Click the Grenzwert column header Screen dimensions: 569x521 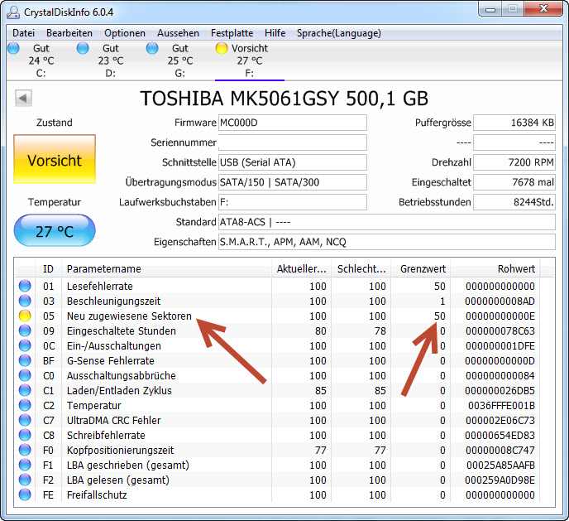tap(421, 269)
